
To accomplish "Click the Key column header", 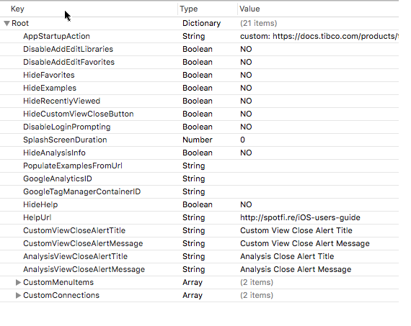I will coord(17,9).
